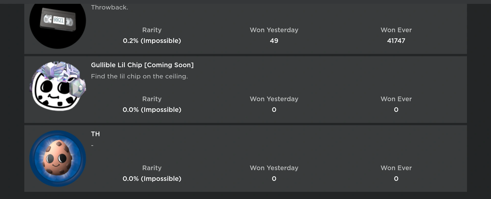Click the Won Ever count of 41747
Image resolution: width=491 pixels, height=199 pixels.
click(396, 41)
